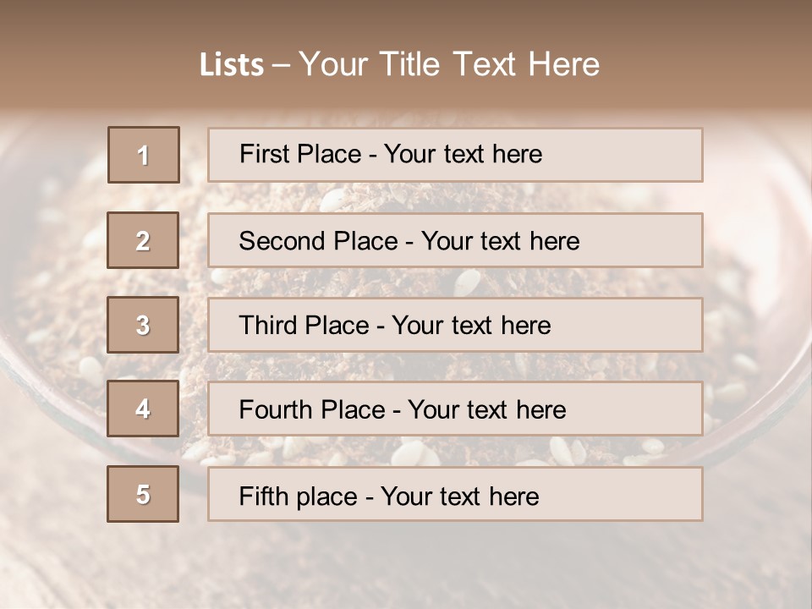
Task: Click the Your Title Text Here heading
Action: tap(449, 64)
